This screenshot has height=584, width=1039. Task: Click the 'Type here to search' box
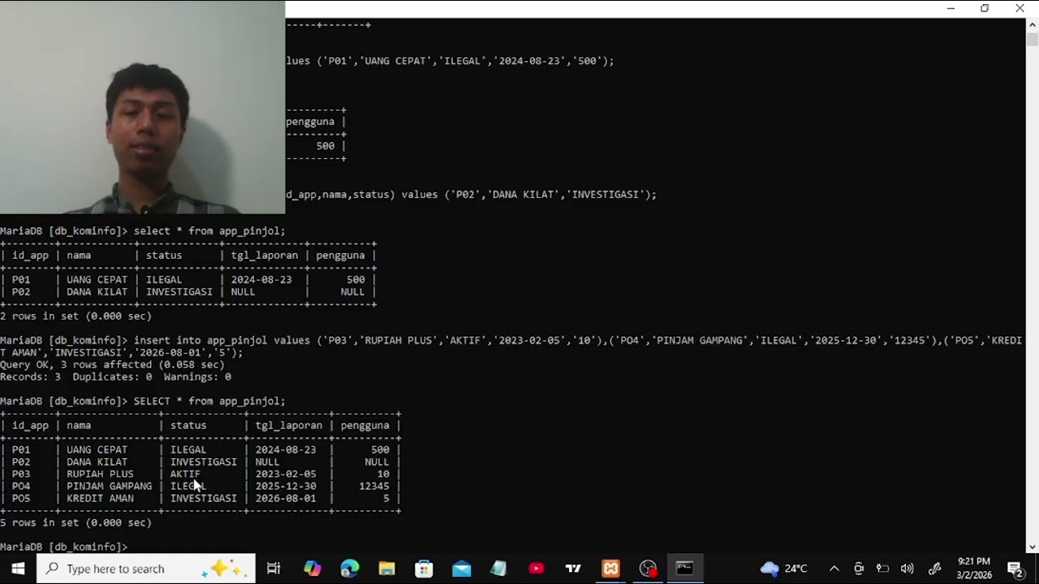point(146,569)
